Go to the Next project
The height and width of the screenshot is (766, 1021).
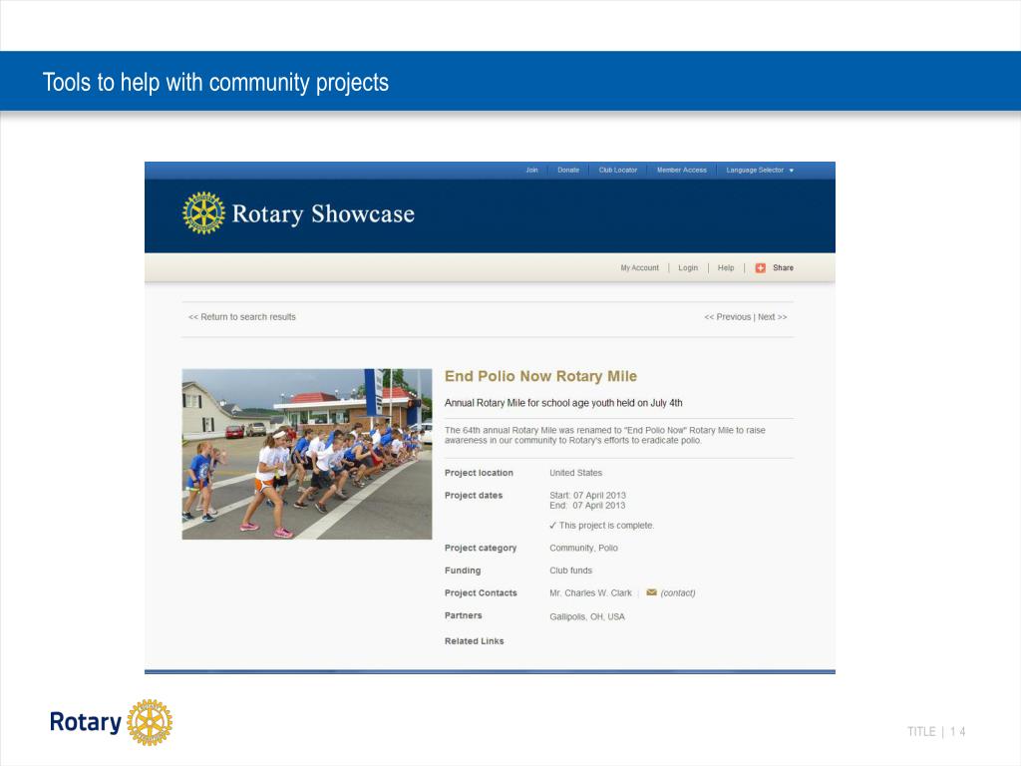[x=773, y=316]
